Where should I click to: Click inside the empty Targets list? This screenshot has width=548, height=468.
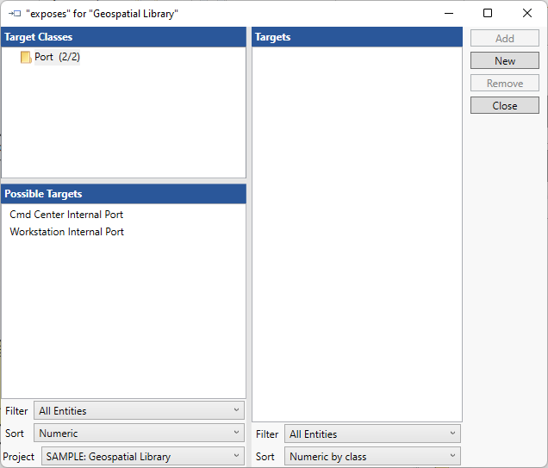(357, 233)
